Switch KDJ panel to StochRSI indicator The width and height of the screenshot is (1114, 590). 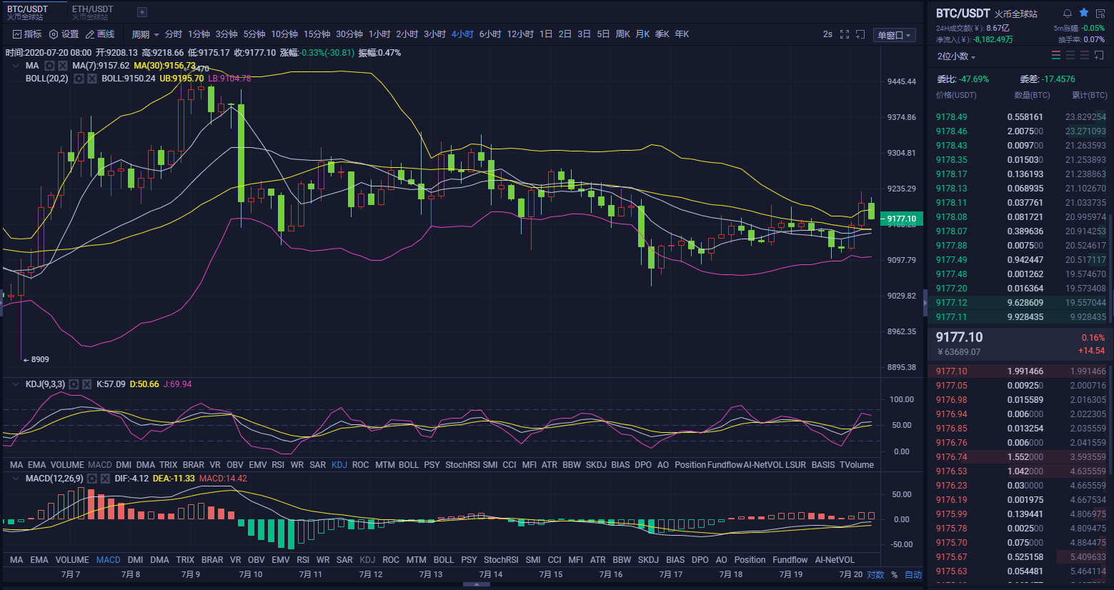pyautogui.click(x=462, y=465)
